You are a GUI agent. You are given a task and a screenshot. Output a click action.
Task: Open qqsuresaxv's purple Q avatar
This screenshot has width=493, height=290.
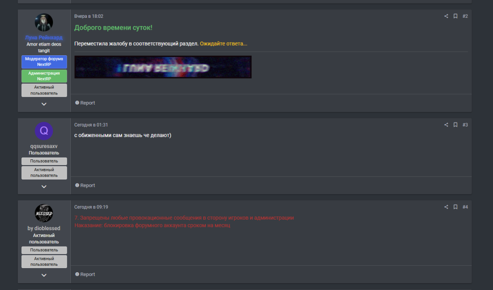[x=44, y=131]
